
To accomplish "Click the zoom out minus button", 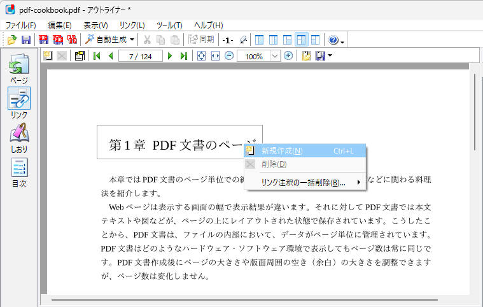I will (x=228, y=56).
